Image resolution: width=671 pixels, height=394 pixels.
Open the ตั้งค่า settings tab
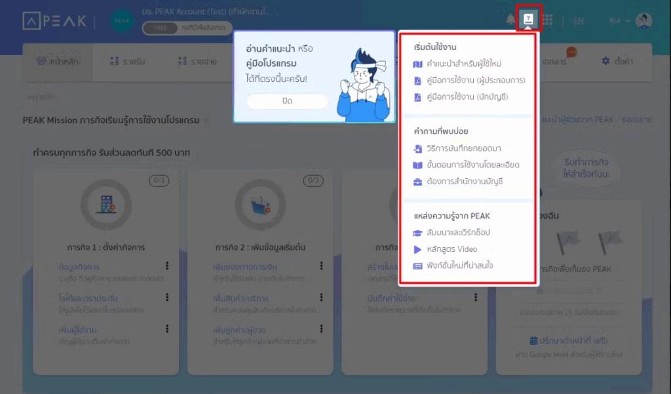point(617,62)
